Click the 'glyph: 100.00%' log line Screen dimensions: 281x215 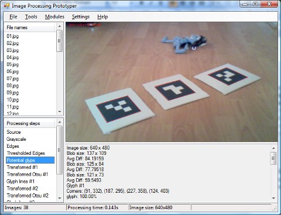point(81,196)
